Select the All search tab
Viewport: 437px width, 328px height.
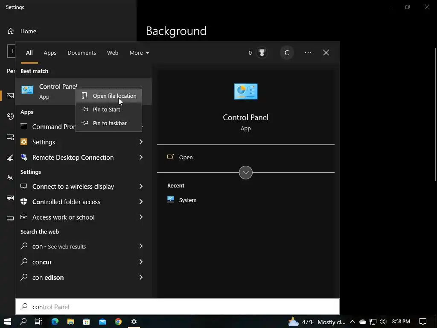[29, 53]
